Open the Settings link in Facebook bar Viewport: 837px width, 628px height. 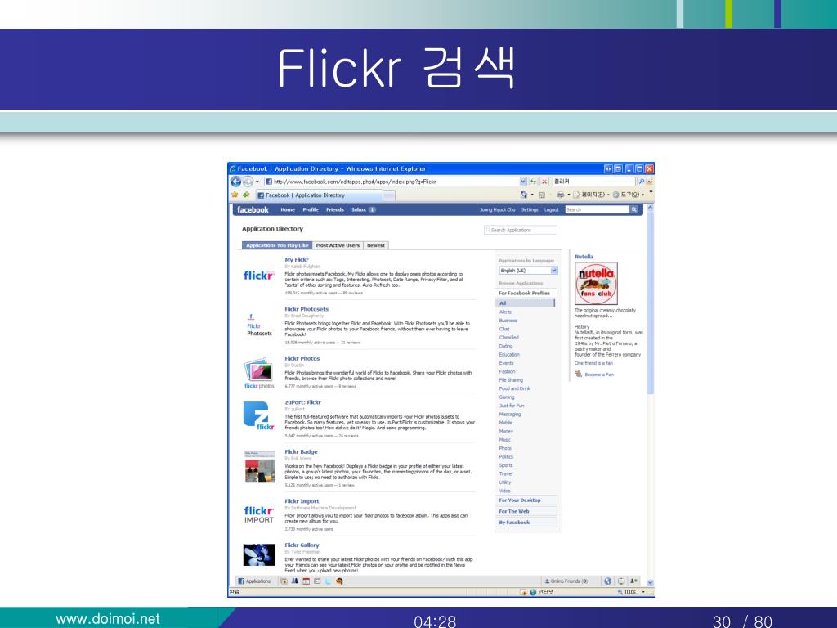(530, 210)
